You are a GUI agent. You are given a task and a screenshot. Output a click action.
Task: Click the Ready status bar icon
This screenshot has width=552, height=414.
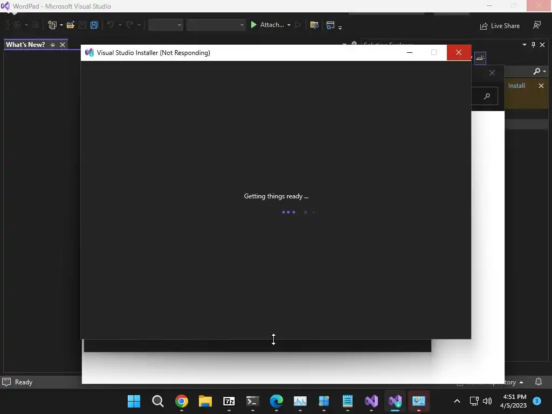coord(6,382)
